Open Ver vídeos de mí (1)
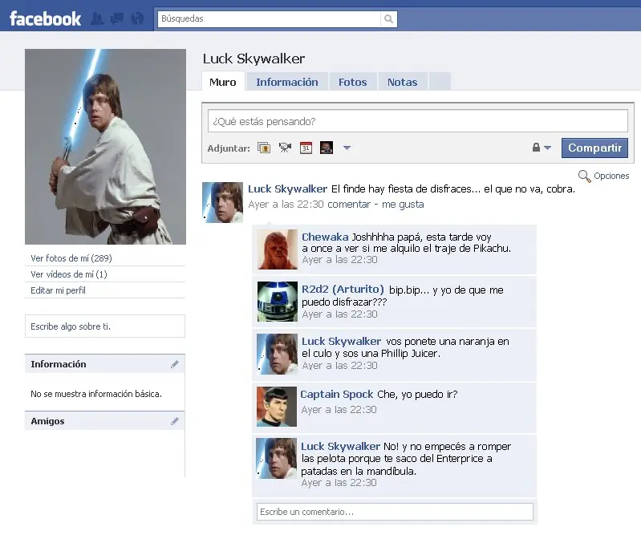 tap(69, 274)
